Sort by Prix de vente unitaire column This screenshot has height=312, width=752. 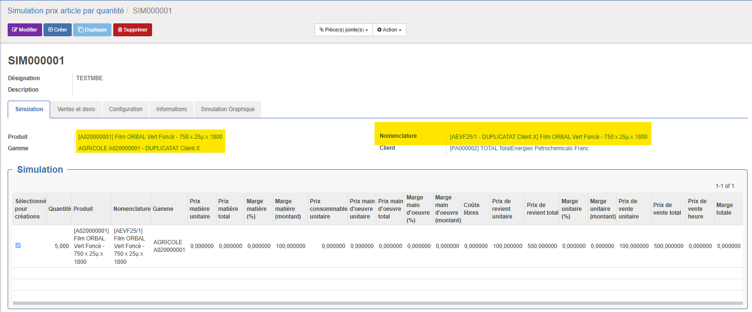[x=634, y=209]
